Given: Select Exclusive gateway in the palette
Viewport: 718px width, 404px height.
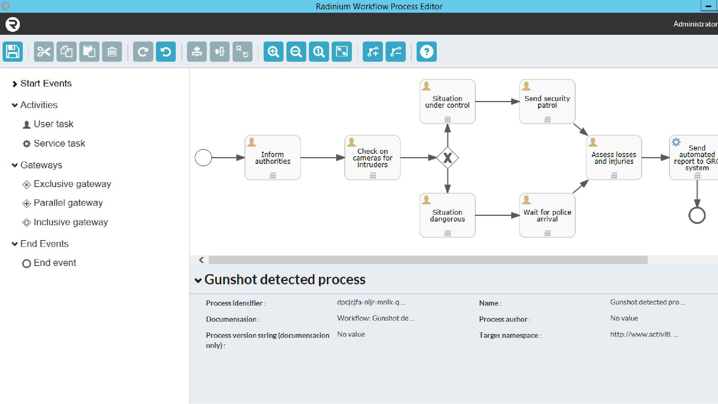Looking at the screenshot, I should pyautogui.click(x=67, y=184).
